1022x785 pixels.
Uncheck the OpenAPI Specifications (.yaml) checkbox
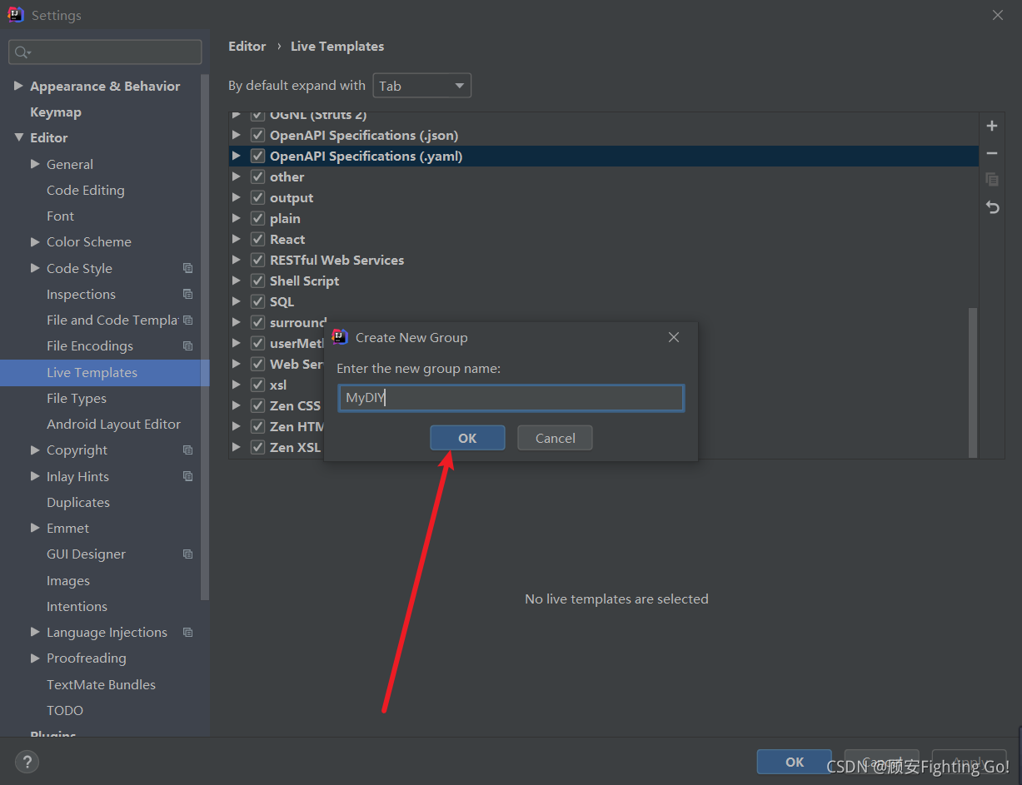(x=257, y=156)
